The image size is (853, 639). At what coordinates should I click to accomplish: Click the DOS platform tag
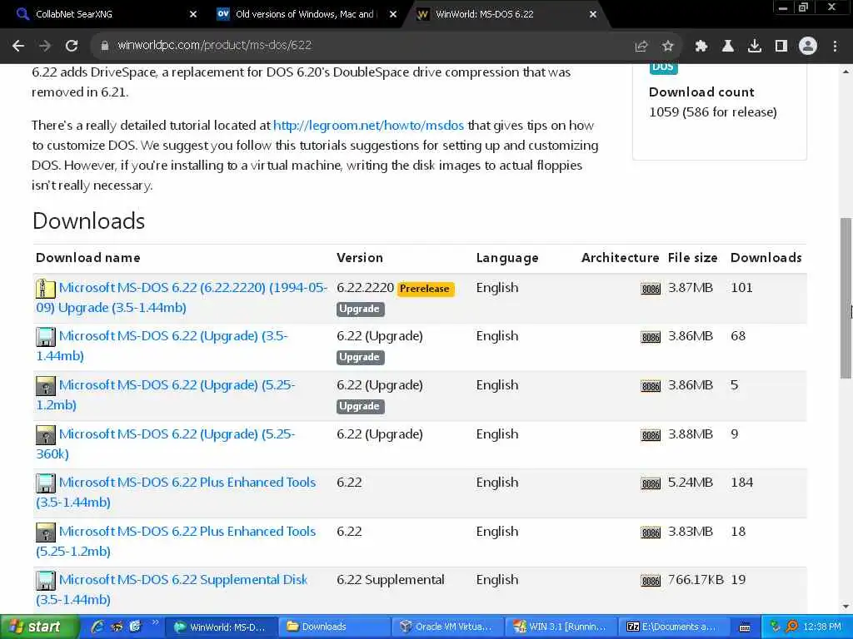[663, 68]
